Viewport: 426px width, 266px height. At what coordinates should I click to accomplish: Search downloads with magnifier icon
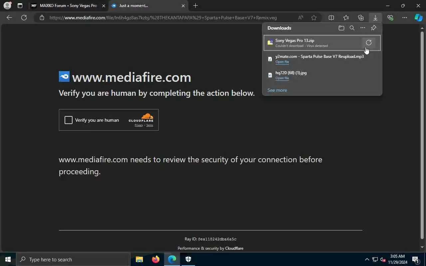(x=352, y=28)
